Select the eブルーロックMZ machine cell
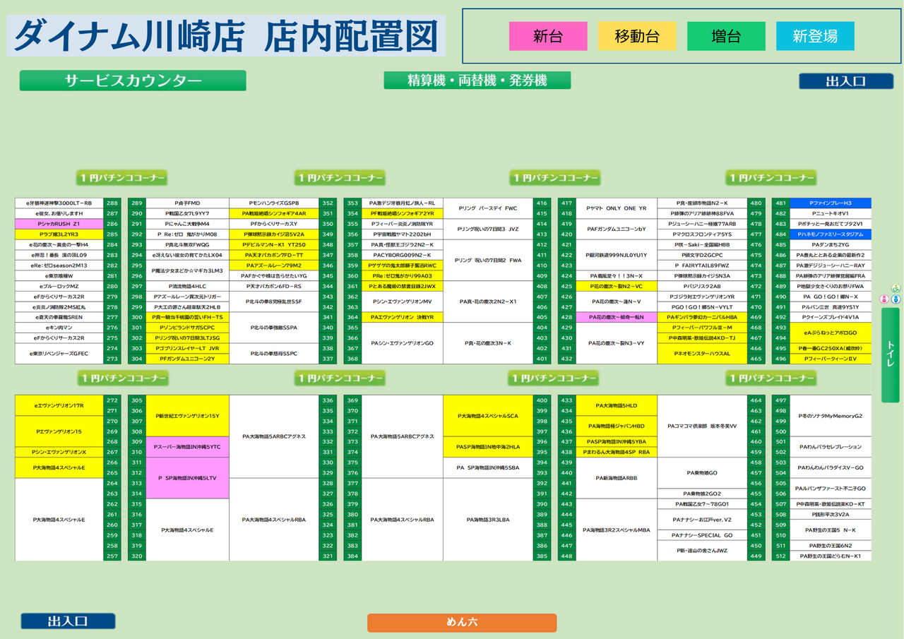 pyautogui.click(x=59, y=287)
